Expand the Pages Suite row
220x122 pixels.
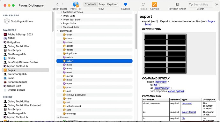coord(61,23)
